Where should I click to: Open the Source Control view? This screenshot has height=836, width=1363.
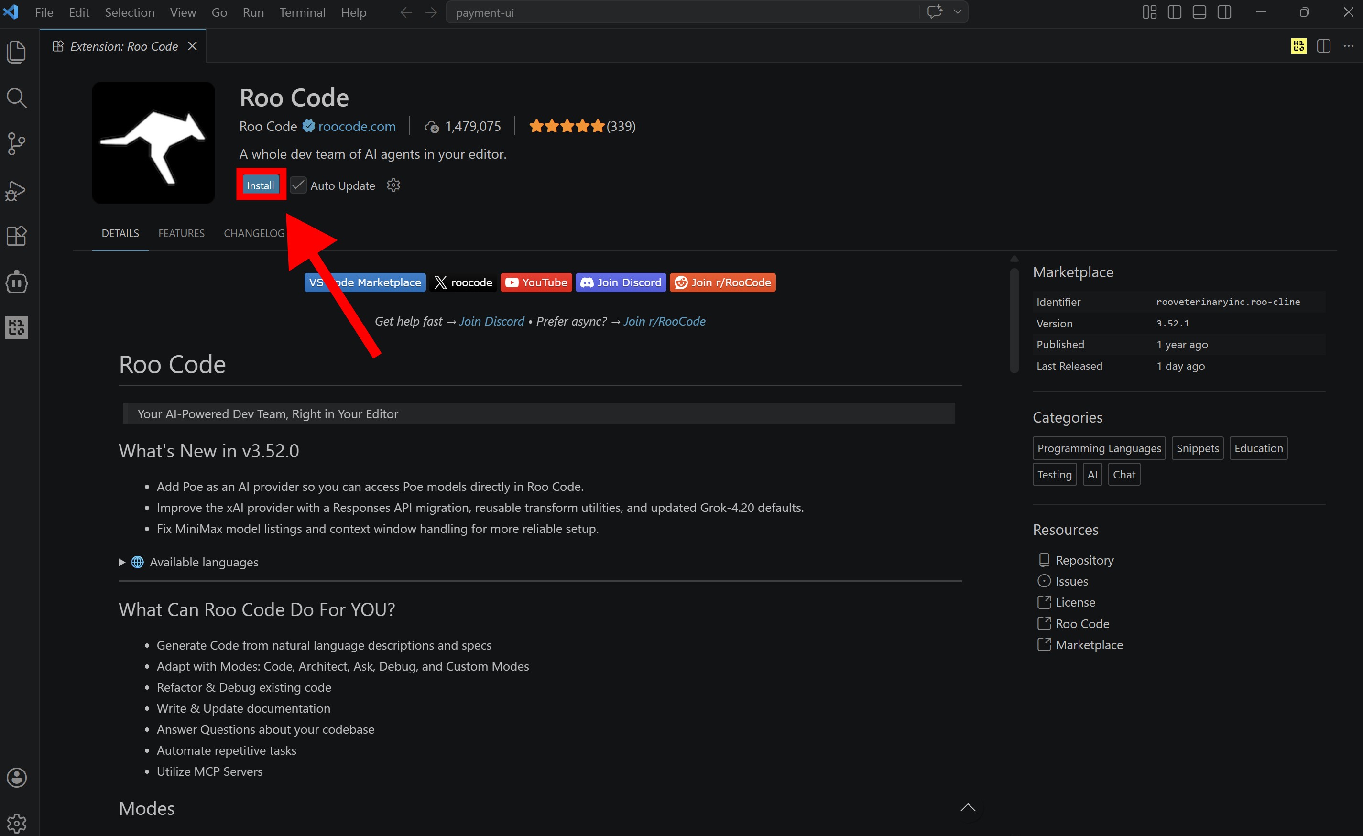17,144
